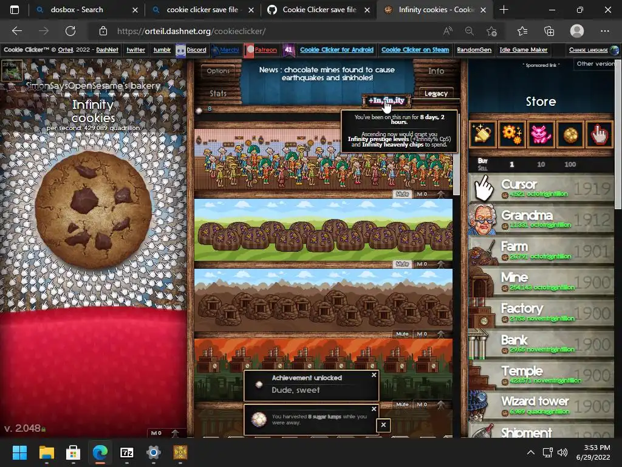Purchase a Cursor building
Screen dimensions: 622x467
tap(541, 189)
